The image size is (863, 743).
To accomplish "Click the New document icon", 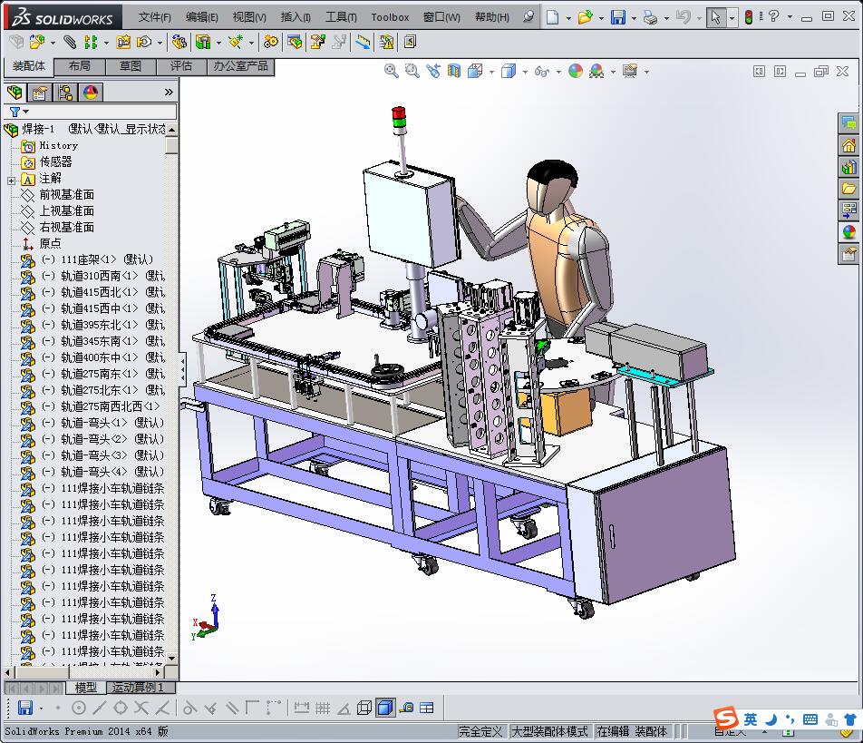I will (x=553, y=17).
